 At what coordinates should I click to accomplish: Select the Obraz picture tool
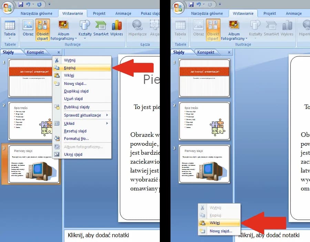28,27
